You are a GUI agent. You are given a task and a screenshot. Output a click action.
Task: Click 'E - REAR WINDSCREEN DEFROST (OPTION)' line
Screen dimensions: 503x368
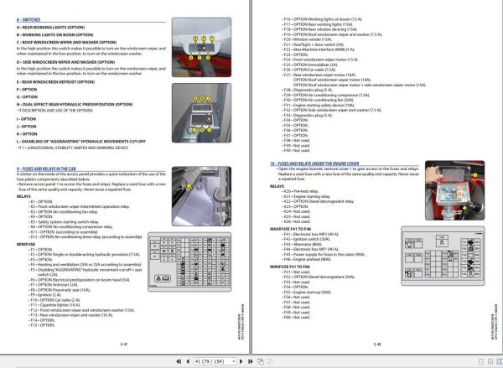(x=55, y=82)
